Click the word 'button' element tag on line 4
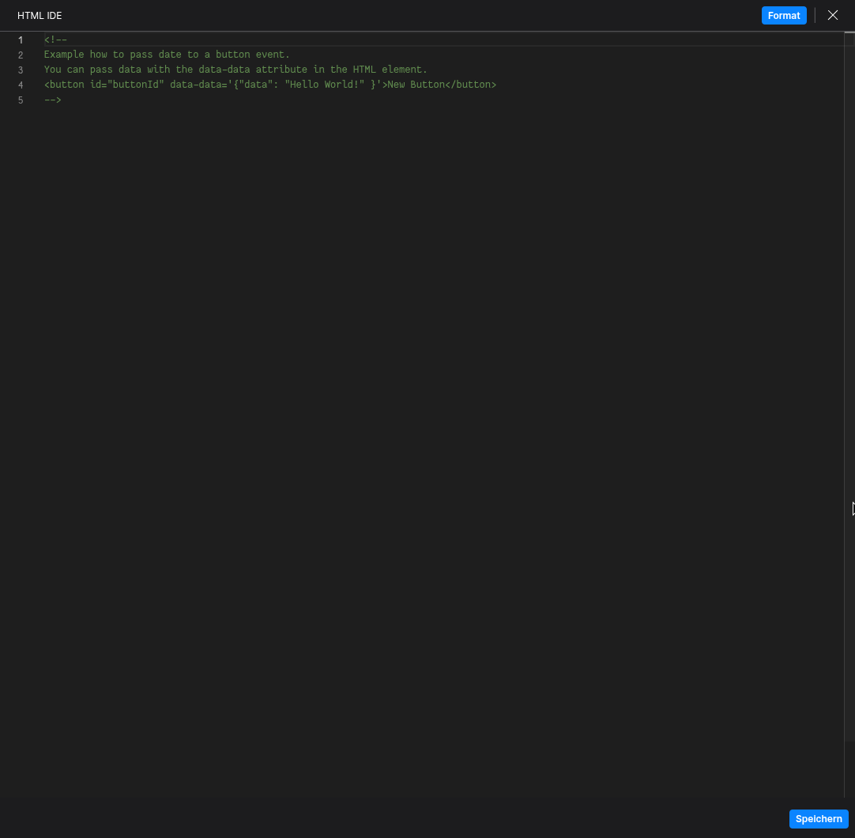The image size is (855, 838). click(x=64, y=85)
